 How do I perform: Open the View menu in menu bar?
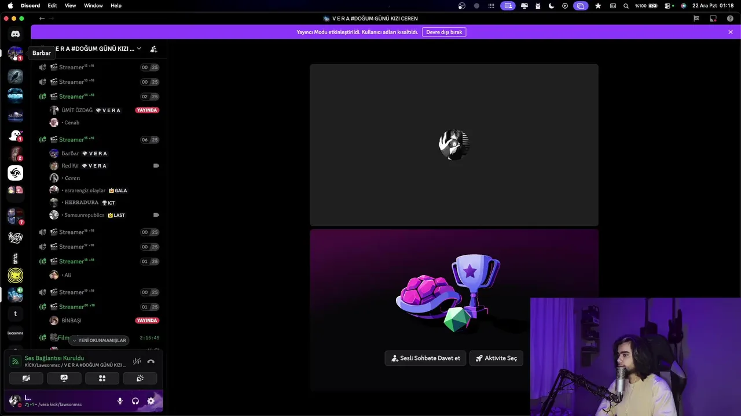point(70,6)
